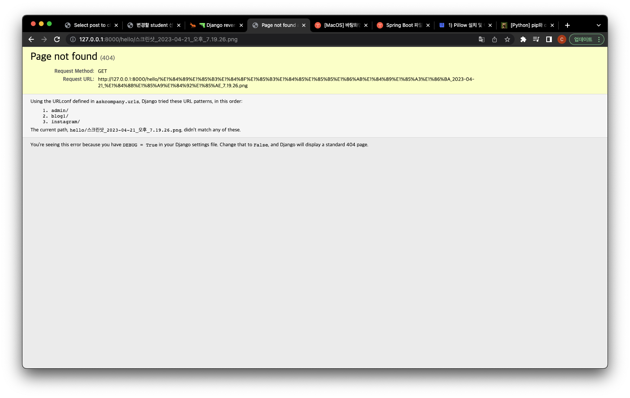The image size is (630, 398).
Task: Click 'instagram/' URL pattern entry
Action: tap(65, 122)
